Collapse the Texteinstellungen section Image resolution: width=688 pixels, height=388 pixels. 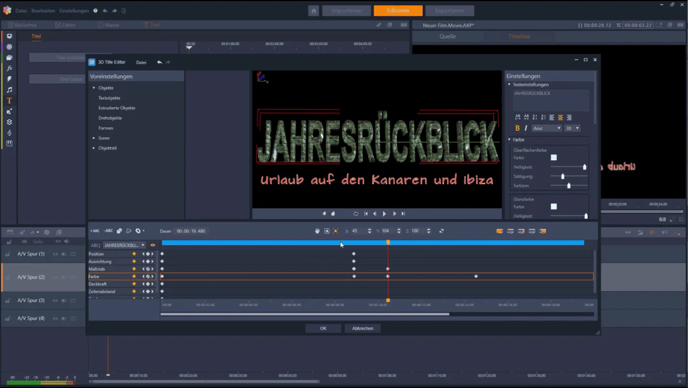(x=509, y=84)
